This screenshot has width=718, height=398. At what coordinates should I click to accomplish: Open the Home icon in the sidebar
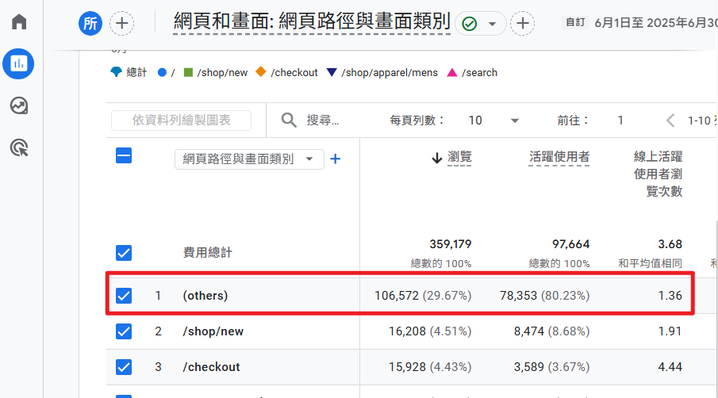pyautogui.click(x=19, y=21)
